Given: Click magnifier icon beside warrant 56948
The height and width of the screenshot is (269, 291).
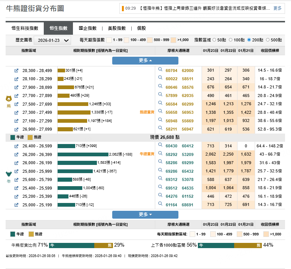Looking at the screenshot, I should pyautogui.click(x=160, y=121).
